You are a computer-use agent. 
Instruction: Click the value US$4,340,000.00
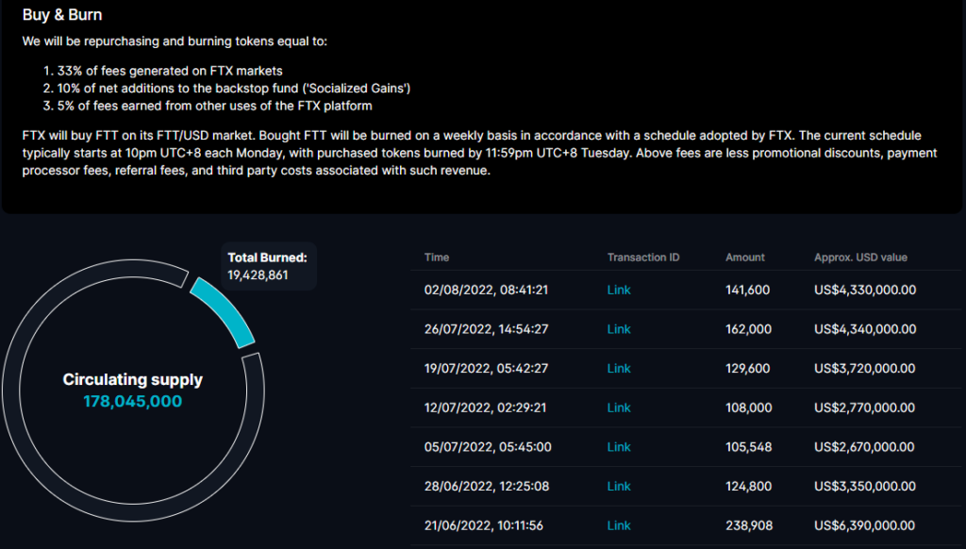point(865,329)
